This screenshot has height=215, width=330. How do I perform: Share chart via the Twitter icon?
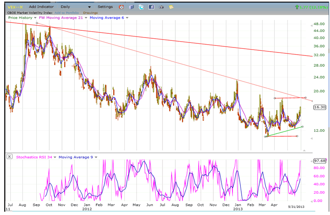(x=141, y=7)
